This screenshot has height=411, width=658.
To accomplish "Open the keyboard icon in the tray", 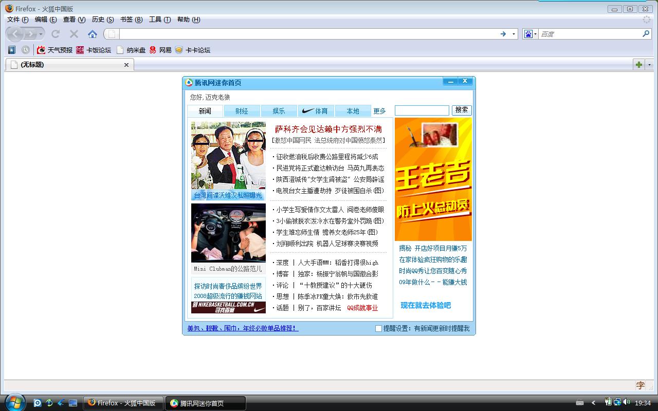I will point(580,403).
